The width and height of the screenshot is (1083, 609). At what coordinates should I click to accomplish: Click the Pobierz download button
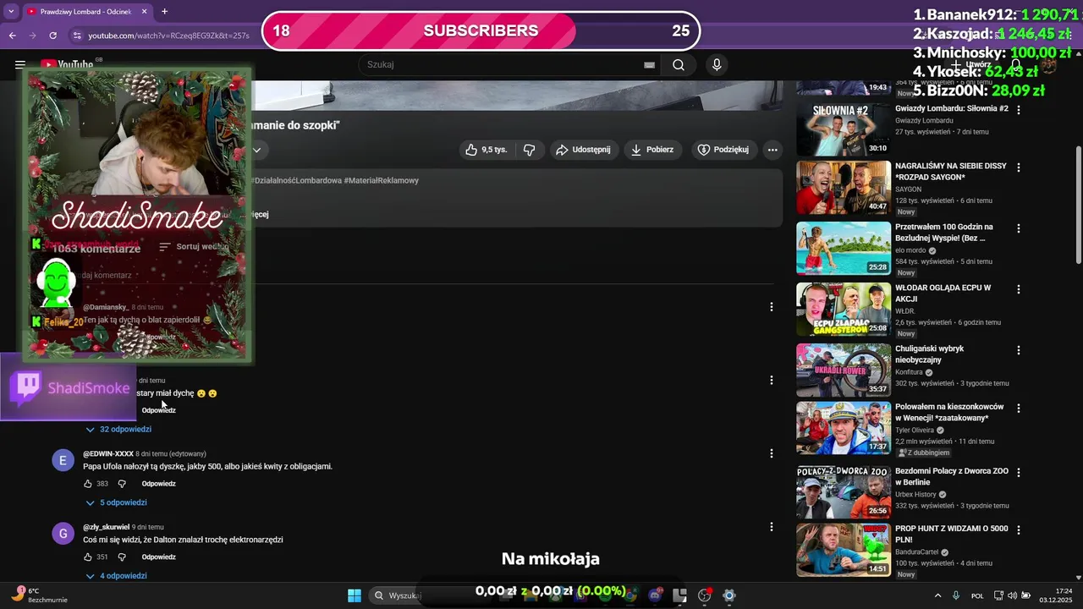pyautogui.click(x=651, y=150)
